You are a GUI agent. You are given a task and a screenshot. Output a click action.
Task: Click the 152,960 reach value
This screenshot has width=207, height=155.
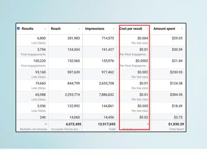(x=74, y=61)
